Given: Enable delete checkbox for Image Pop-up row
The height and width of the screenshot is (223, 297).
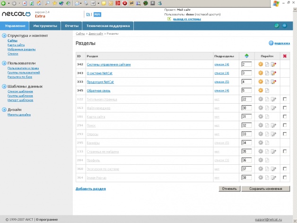Looking at the screenshot, I should 284,178.
